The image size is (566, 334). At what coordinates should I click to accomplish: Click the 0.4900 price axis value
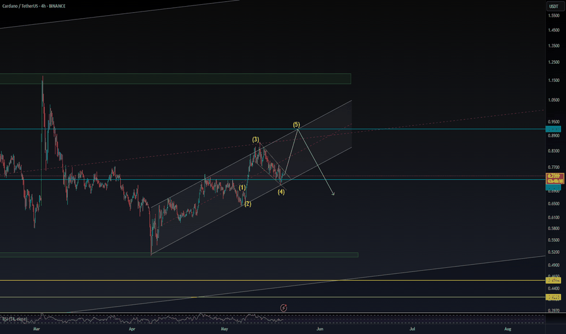tap(554, 265)
